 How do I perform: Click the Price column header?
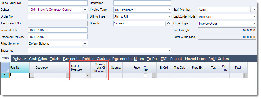coord(132,68)
